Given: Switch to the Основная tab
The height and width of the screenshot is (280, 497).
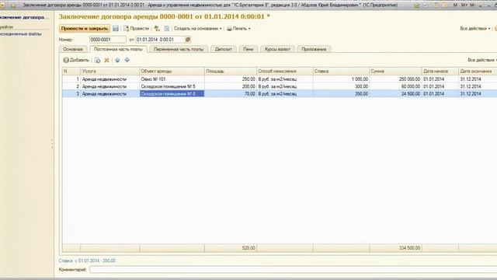Looking at the screenshot, I should pos(73,49).
